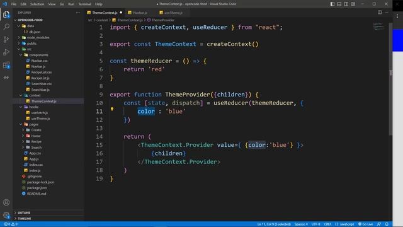Open the Accounts menu icon
Viewport: 403px width, 227px height.
(6, 202)
